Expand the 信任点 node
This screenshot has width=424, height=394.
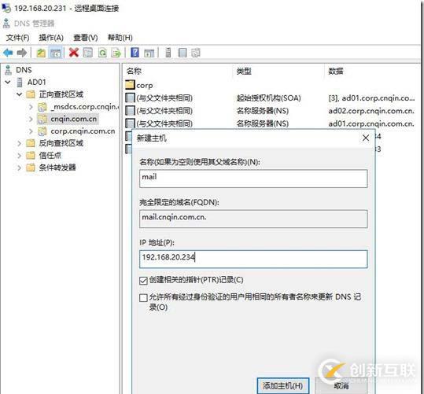19,156
